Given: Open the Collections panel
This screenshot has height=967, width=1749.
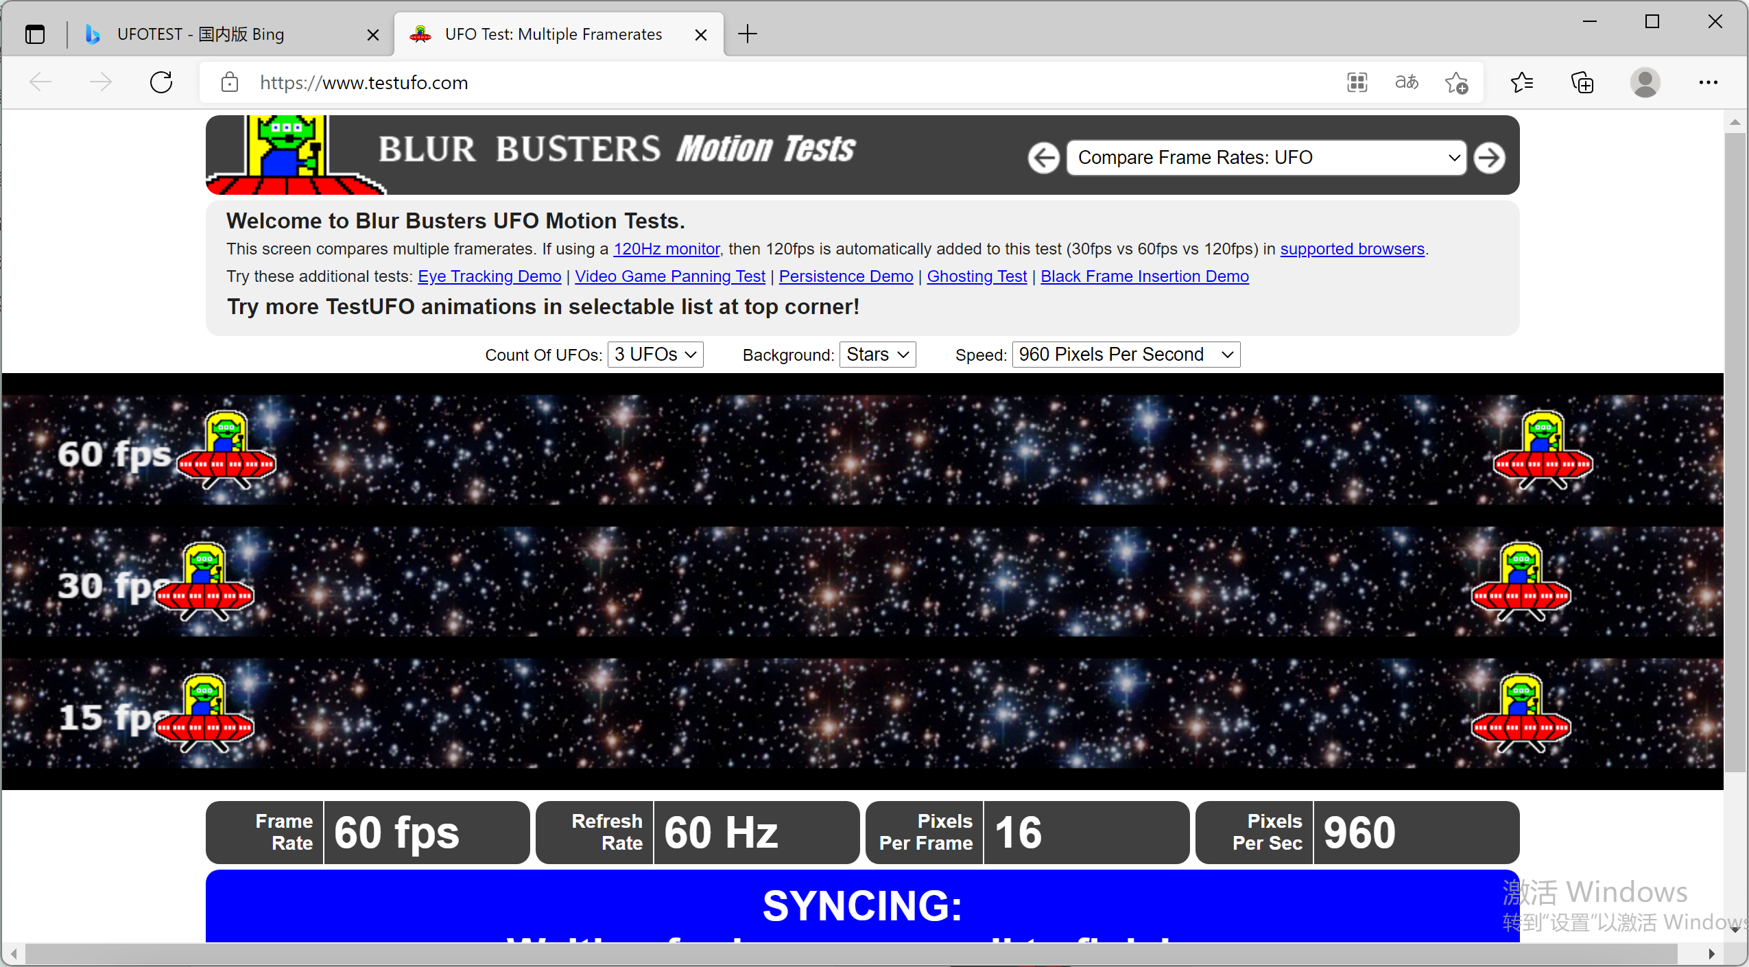Looking at the screenshot, I should pos(1582,82).
